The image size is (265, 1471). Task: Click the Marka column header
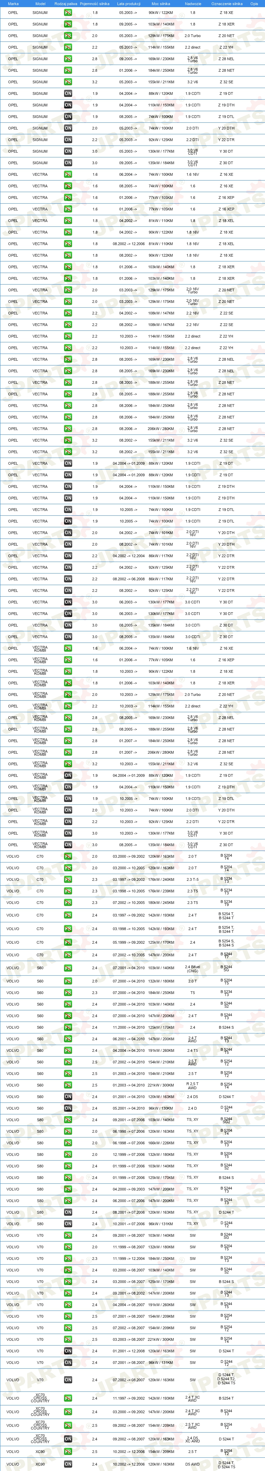pos(13,3)
